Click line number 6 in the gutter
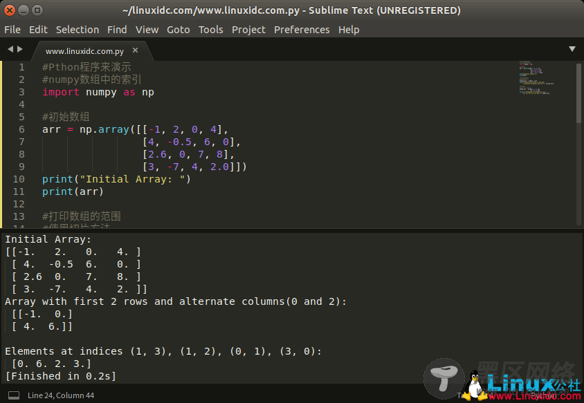584x403 pixels. 21,129
